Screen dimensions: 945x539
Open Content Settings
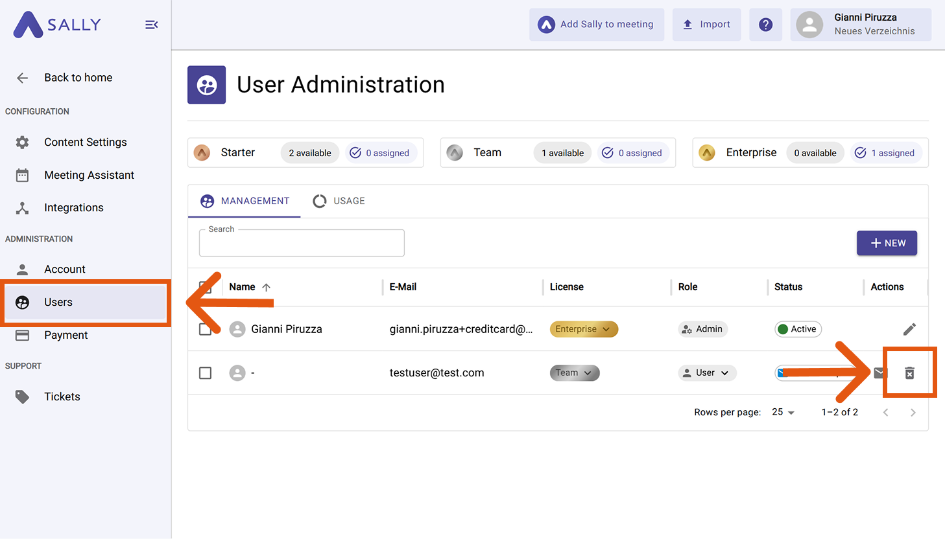pyautogui.click(x=85, y=142)
